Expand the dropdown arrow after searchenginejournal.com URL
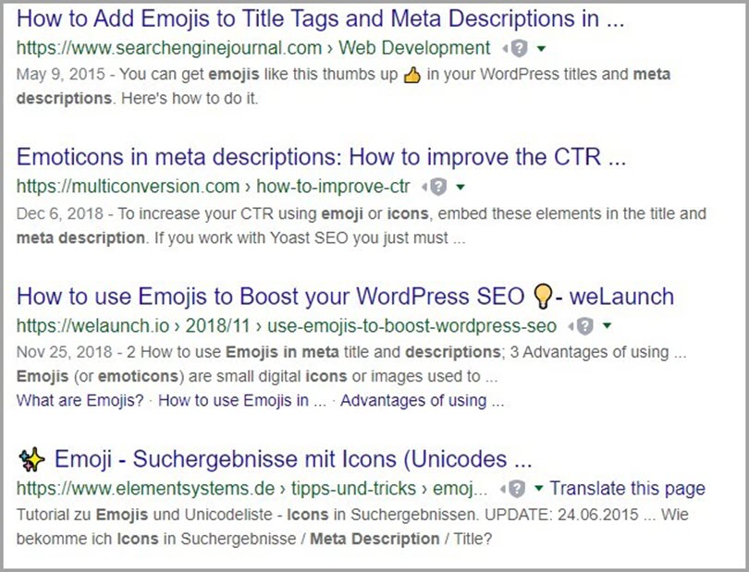 [x=542, y=49]
